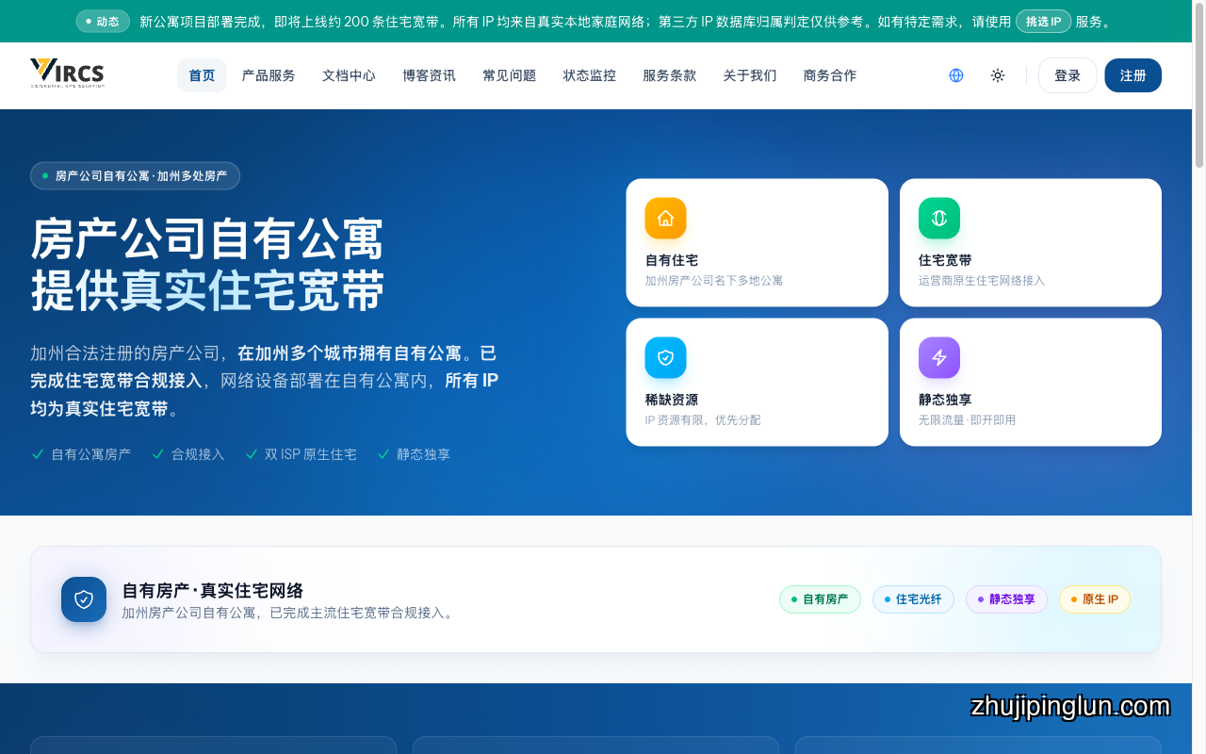Click the purple lightning icon on 静态独享 card
Viewport: 1206px width, 754px height.
(x=939, y=357)
